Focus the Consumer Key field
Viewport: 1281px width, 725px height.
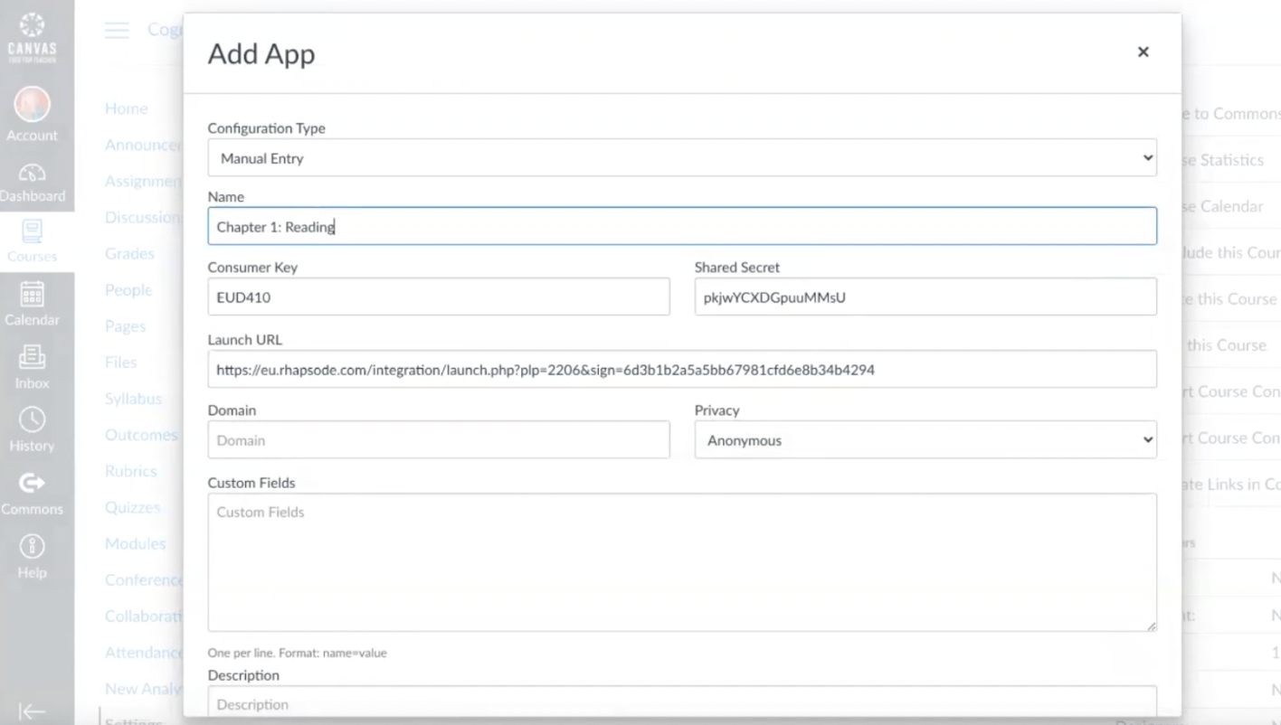pyautogui.click(x=438, y=297)
